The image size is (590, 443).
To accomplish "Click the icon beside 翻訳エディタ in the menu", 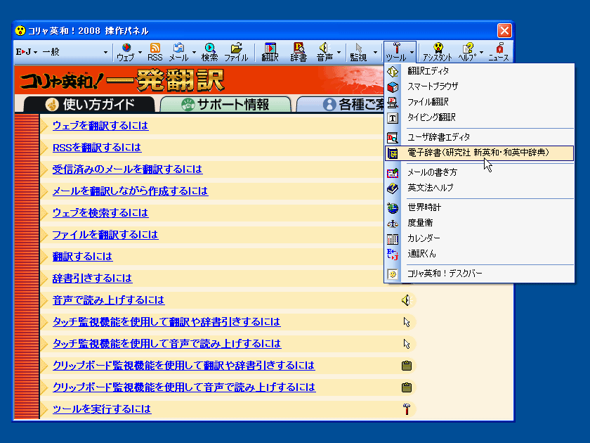I will tap(393, 71).
